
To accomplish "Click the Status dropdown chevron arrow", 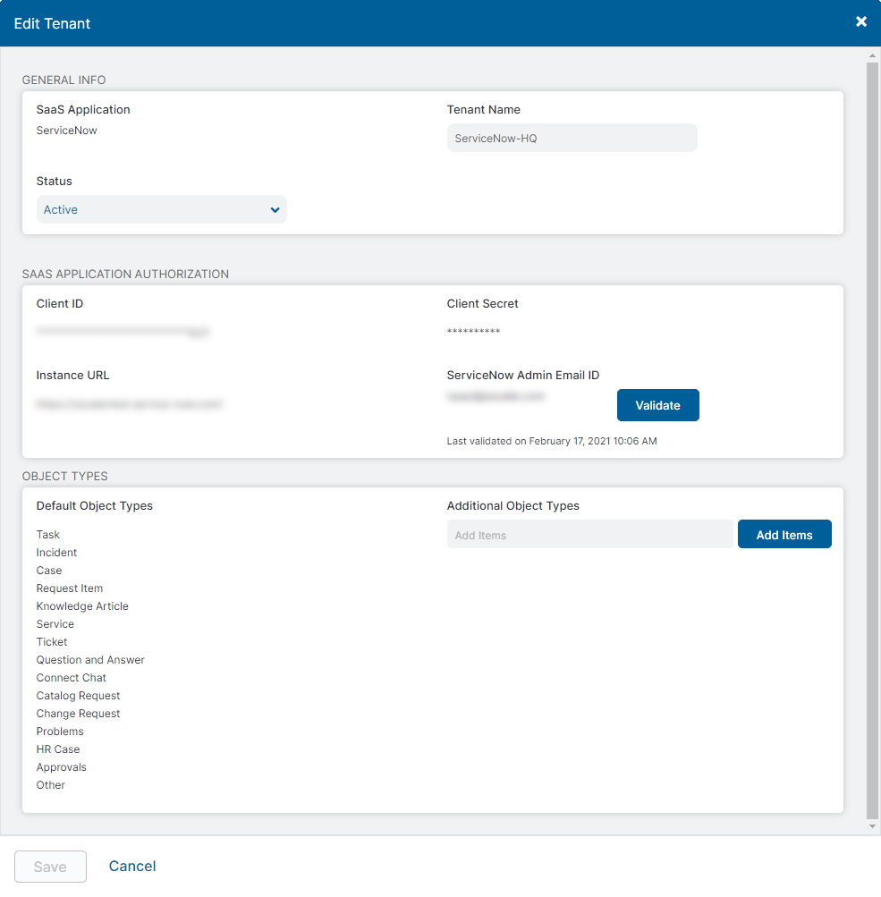I will point(275,210).
